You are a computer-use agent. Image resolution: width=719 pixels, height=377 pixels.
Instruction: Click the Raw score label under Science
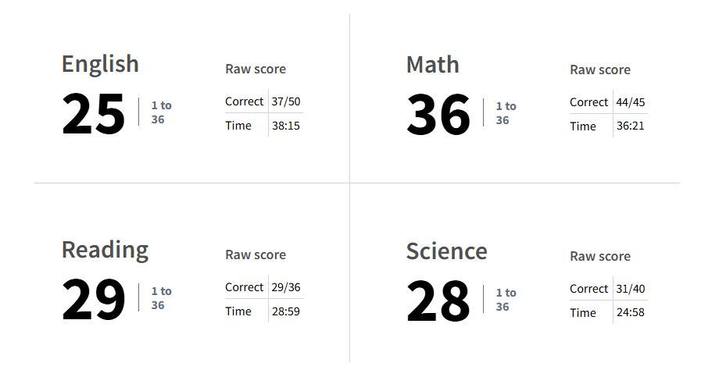click(x=599, y=256)
